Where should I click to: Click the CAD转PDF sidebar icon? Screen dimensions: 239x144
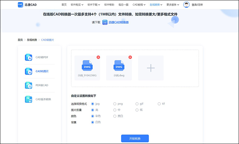(28, 57)
